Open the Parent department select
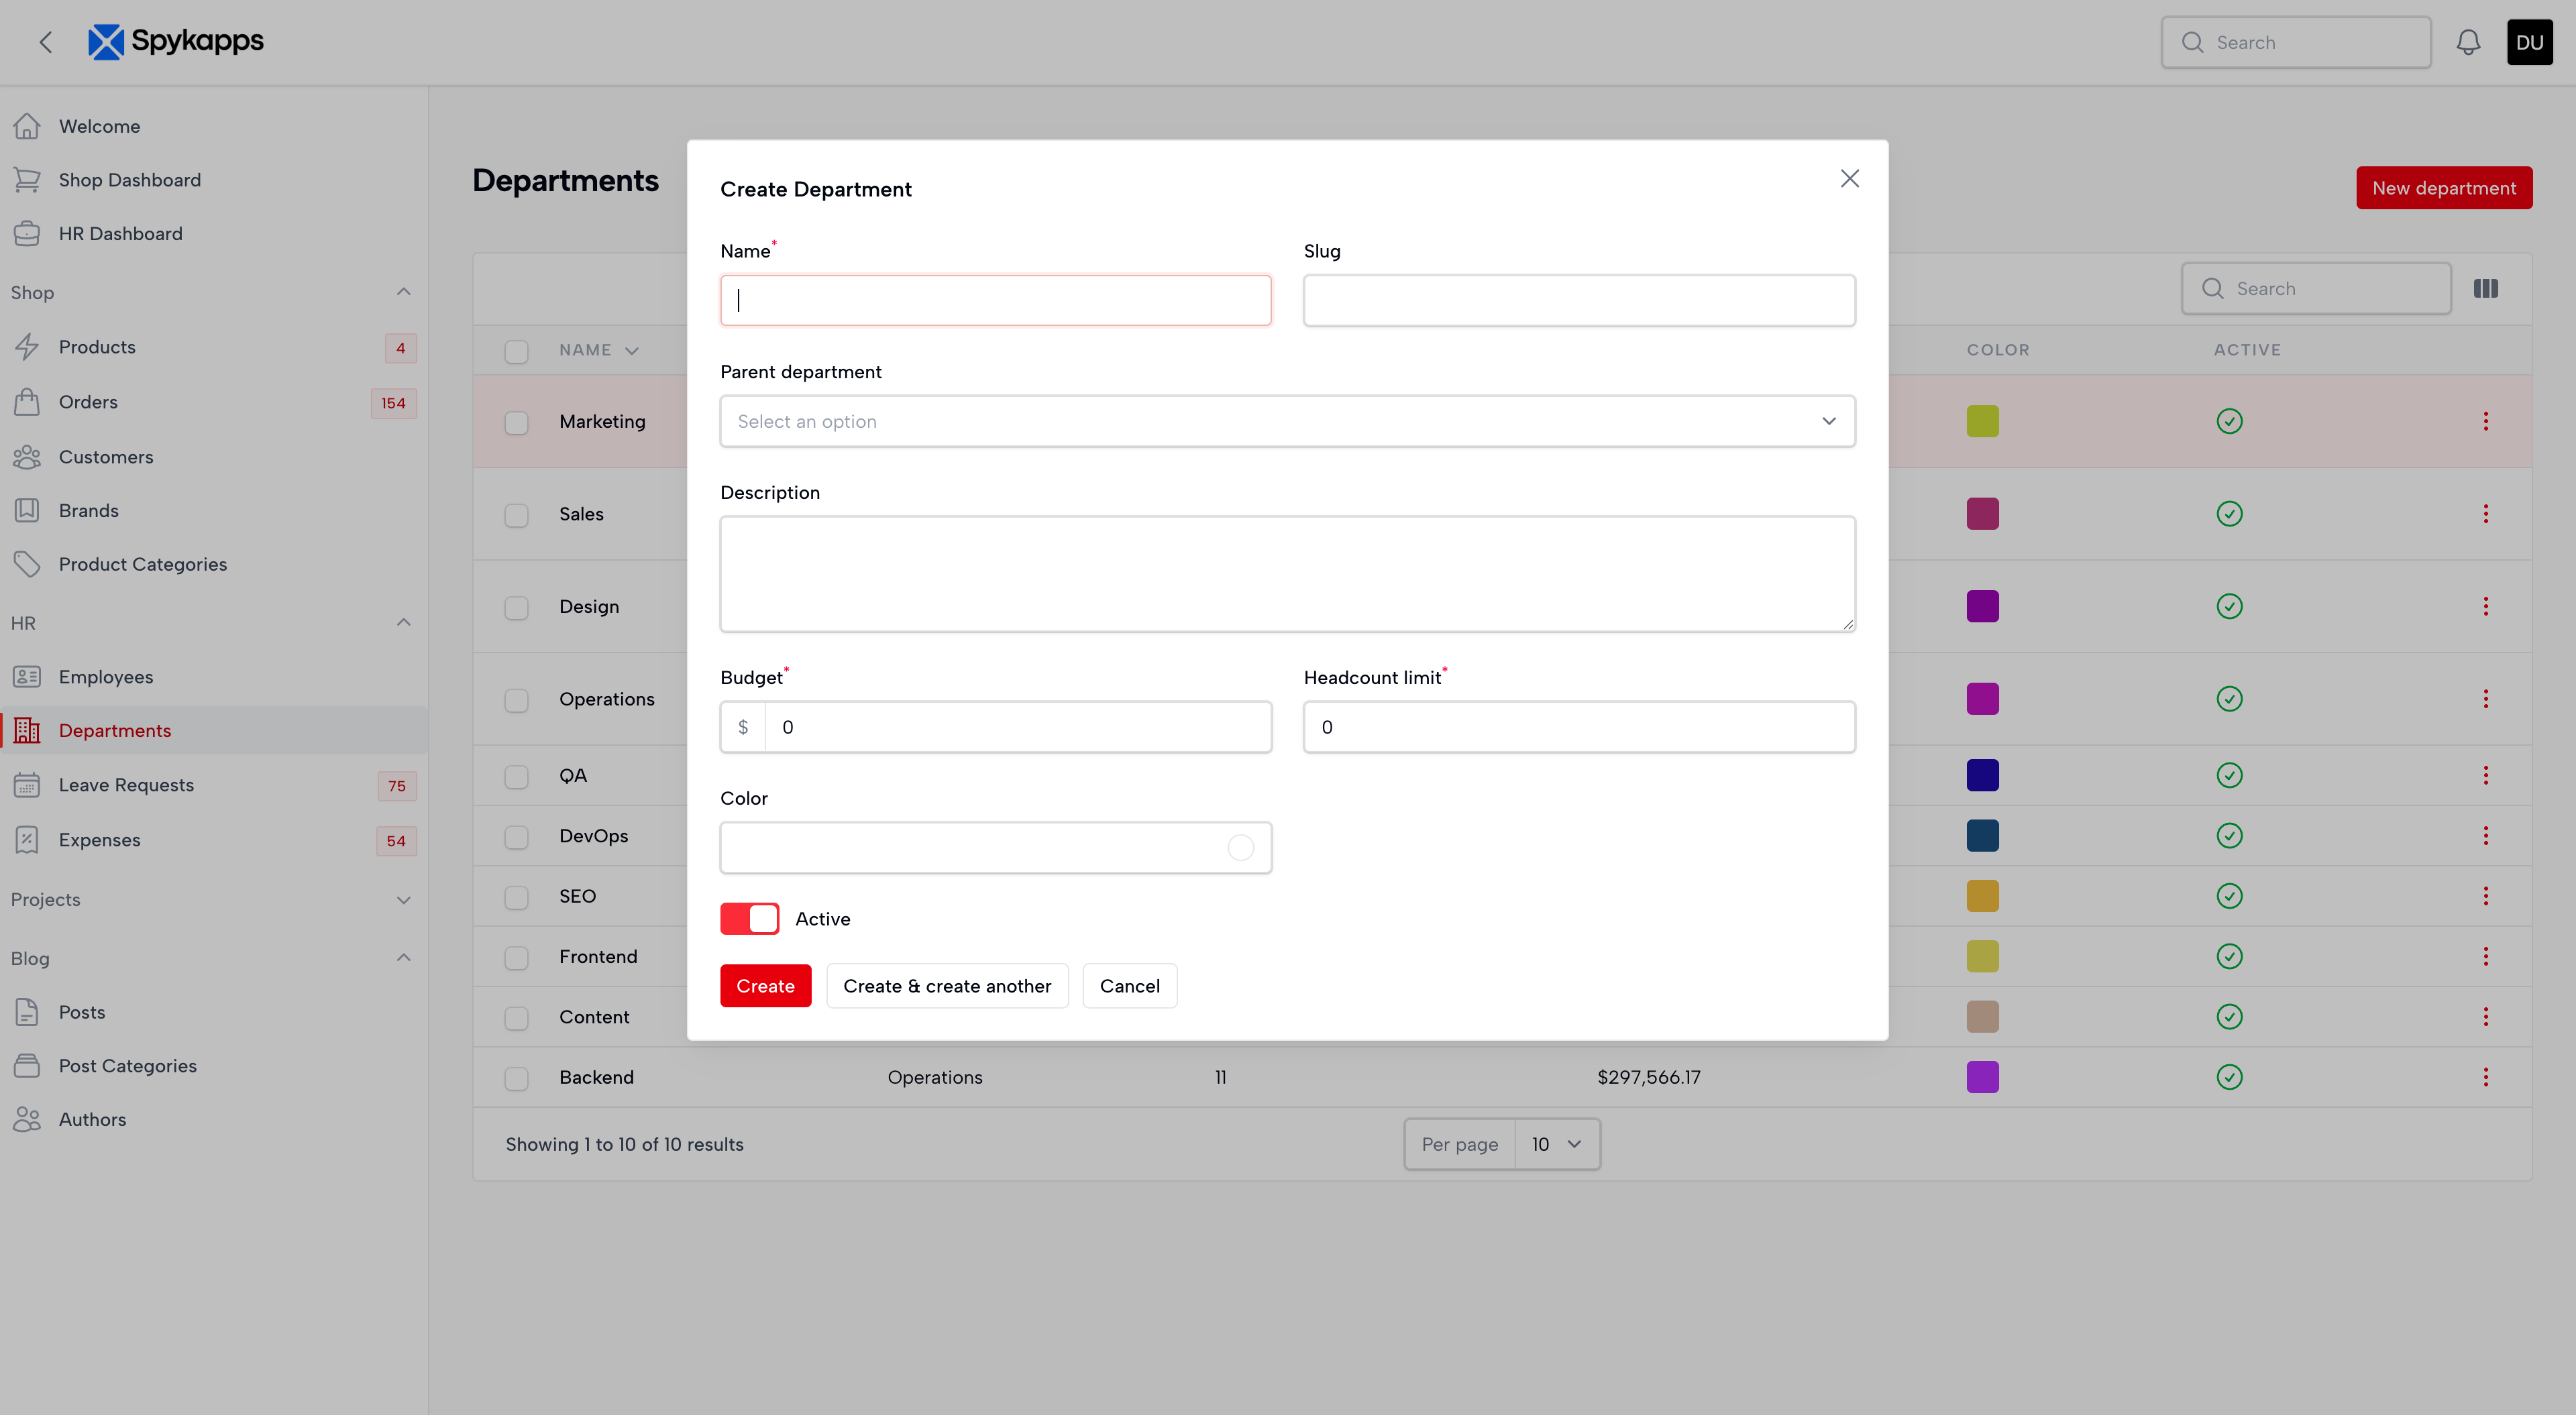2576x1415 pixels. [1287, 421]
